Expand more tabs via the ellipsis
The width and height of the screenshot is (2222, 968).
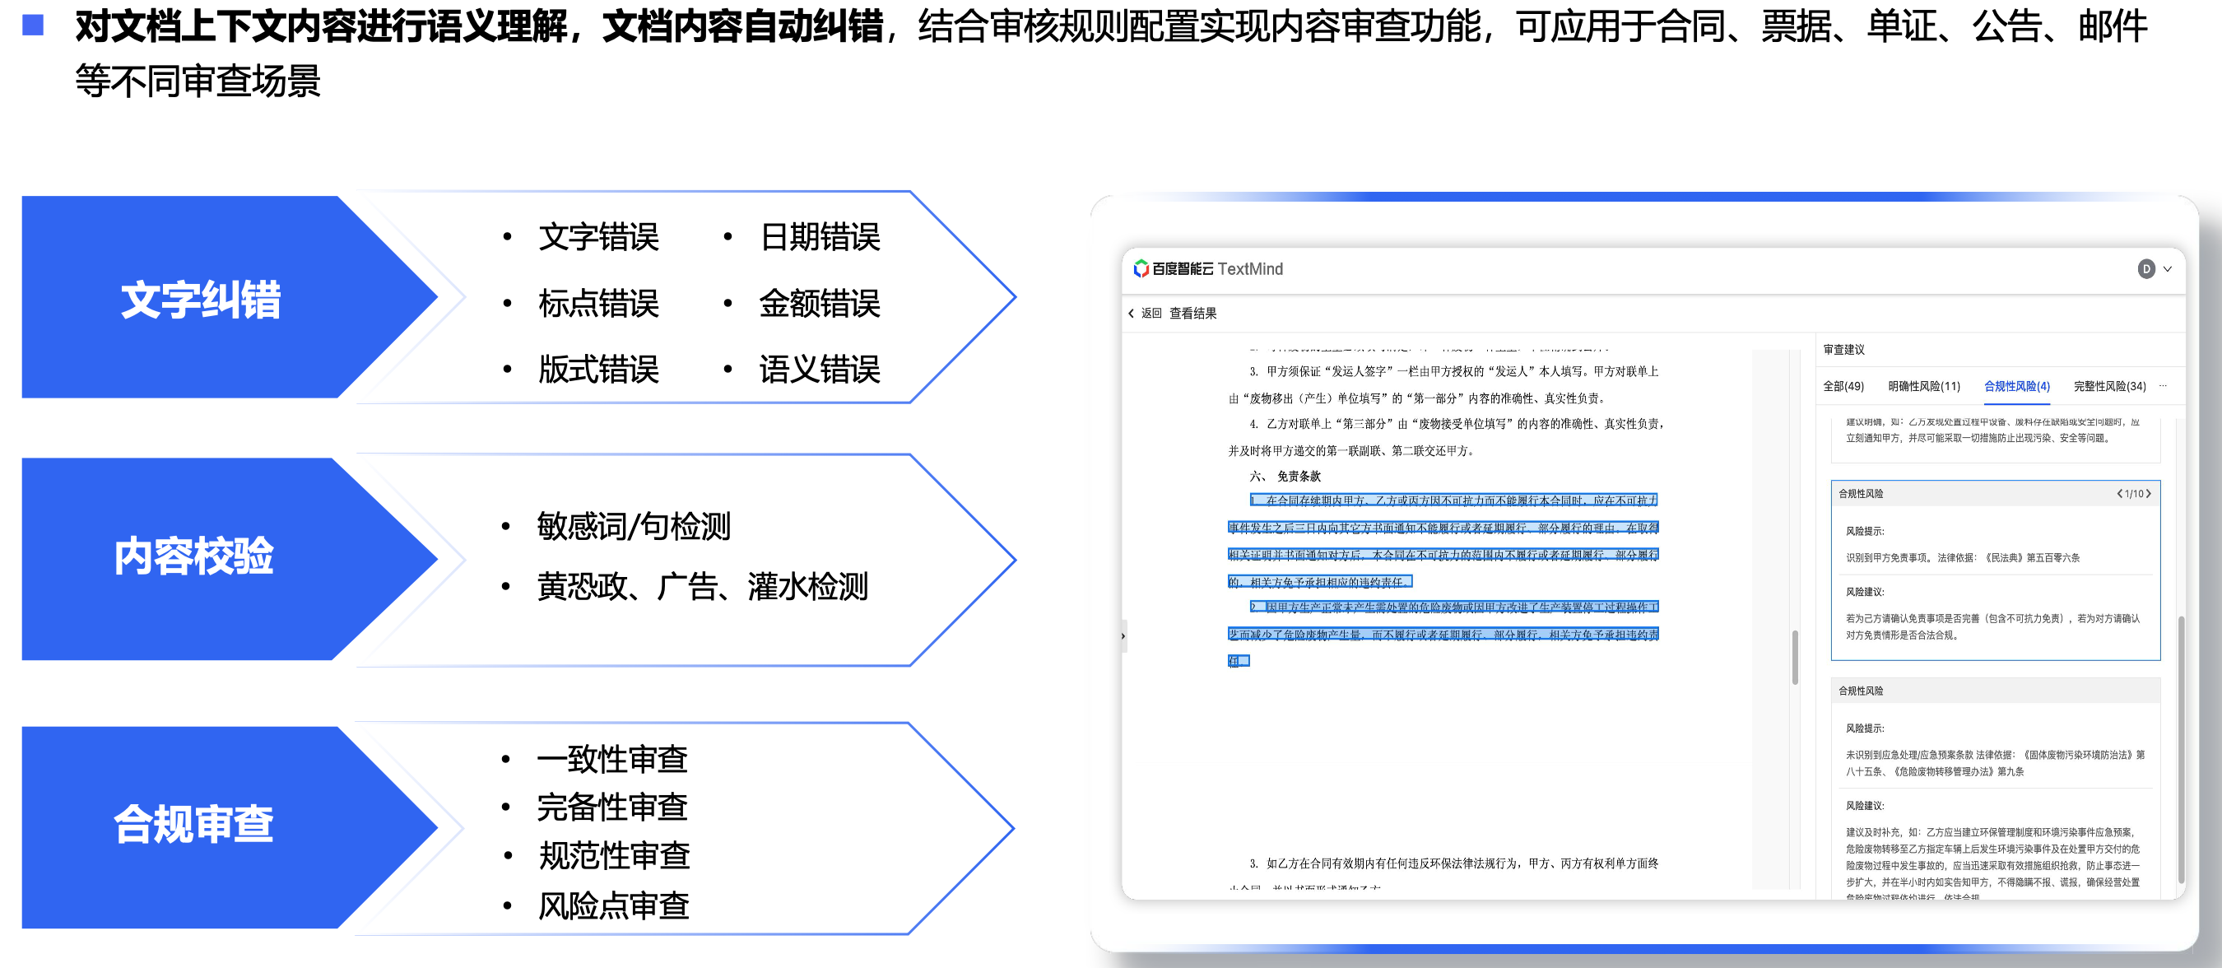pos(2163,386)
